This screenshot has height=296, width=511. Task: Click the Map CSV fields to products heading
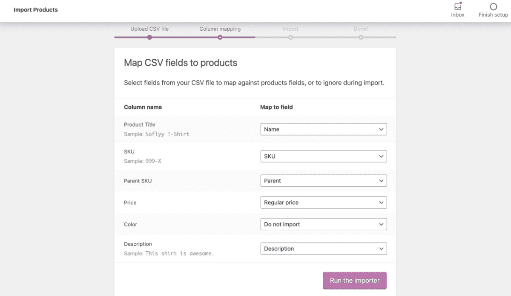(181, 63)
